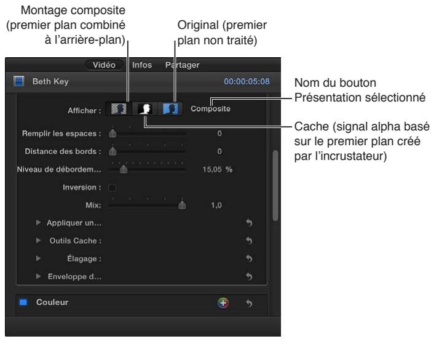Click the Composite view name label
This screenshot has height=339, width=431.
210,109
